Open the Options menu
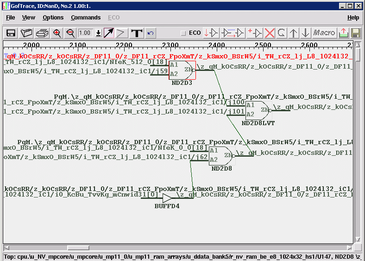This screenshot has width=365, height=261. coord(53,18)
